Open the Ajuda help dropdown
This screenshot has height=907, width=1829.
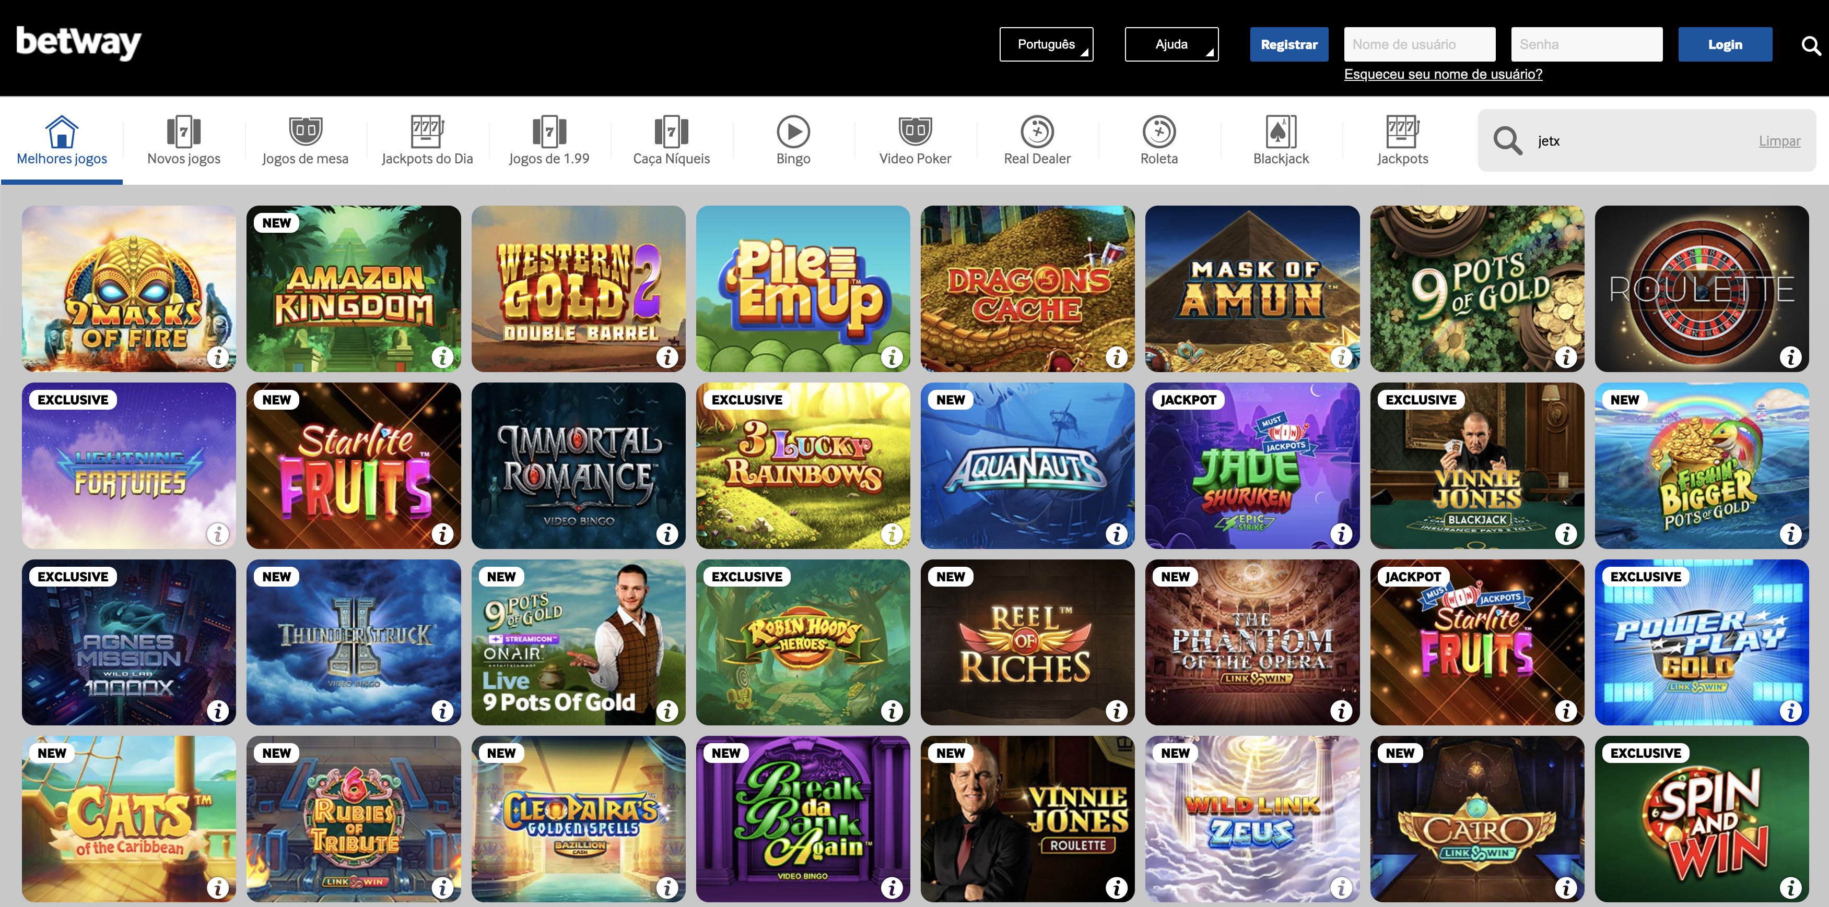pyautogui.click(x=1171, y=44)
